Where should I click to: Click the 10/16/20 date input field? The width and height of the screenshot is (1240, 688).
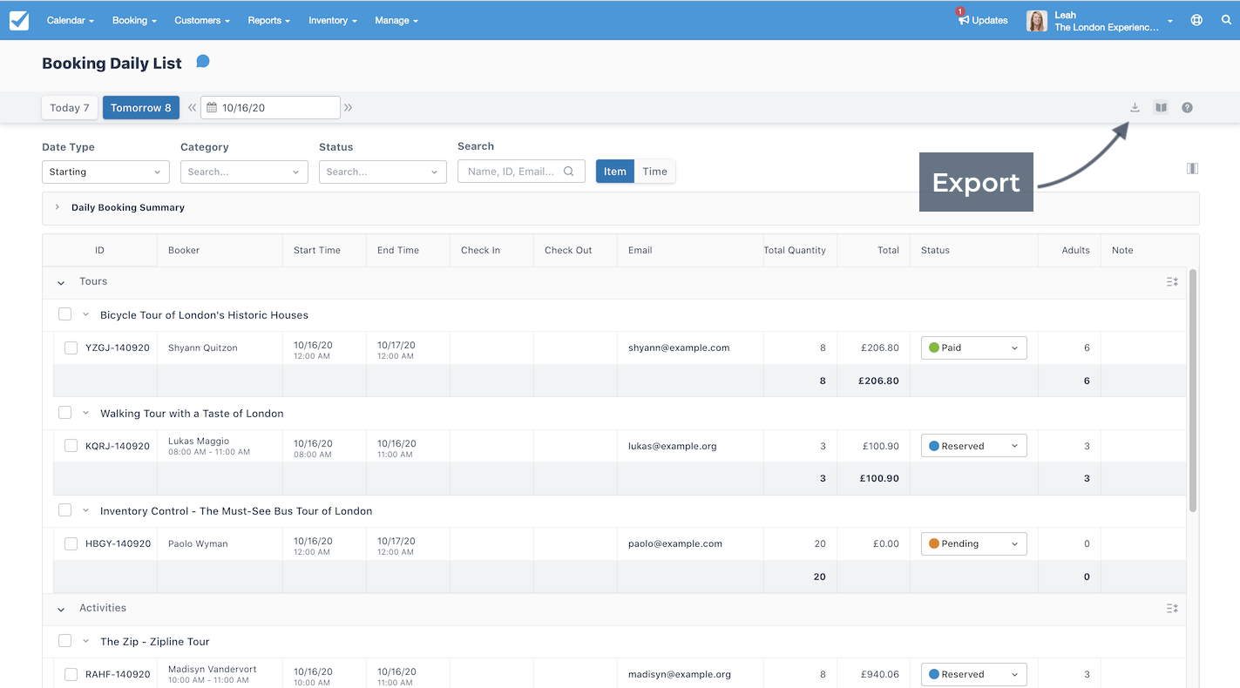click(270, 108)
